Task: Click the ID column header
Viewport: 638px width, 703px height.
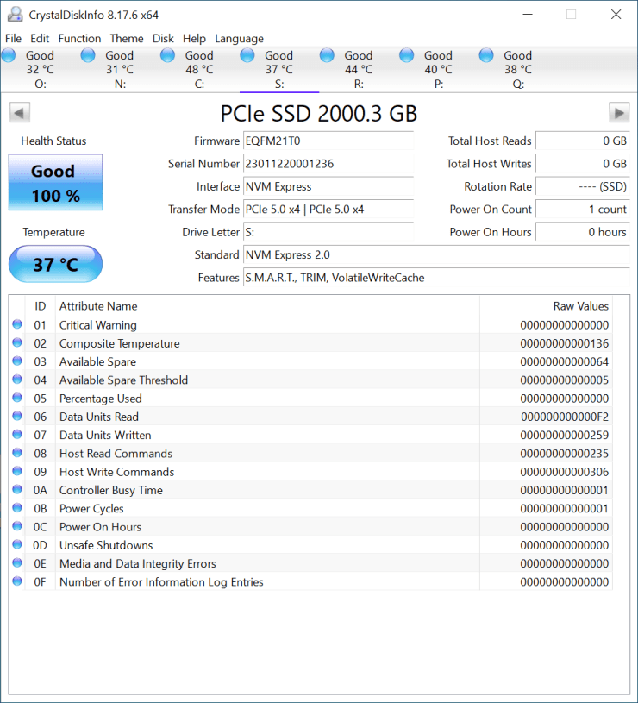Action: click(41, 306)
